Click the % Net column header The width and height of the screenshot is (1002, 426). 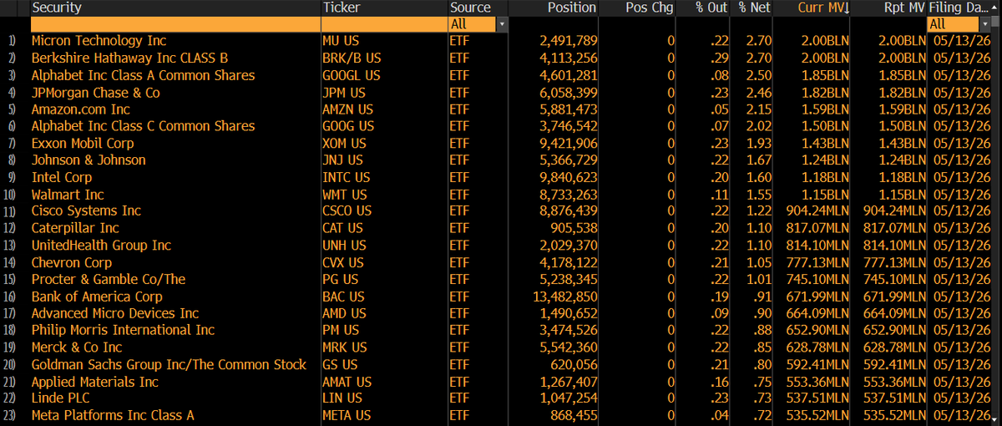[753, 8]
